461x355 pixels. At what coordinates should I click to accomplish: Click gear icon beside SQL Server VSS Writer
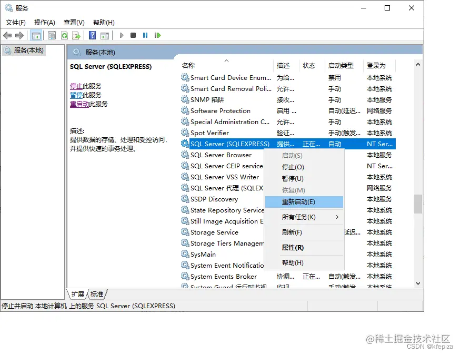tap(185, 177)
